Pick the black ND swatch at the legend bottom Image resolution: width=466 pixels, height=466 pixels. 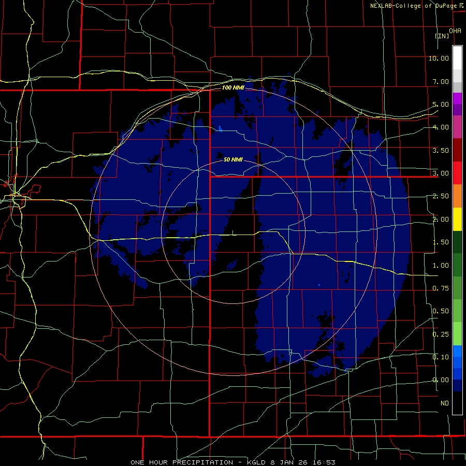pyautogui.click(x=457, y=403)
